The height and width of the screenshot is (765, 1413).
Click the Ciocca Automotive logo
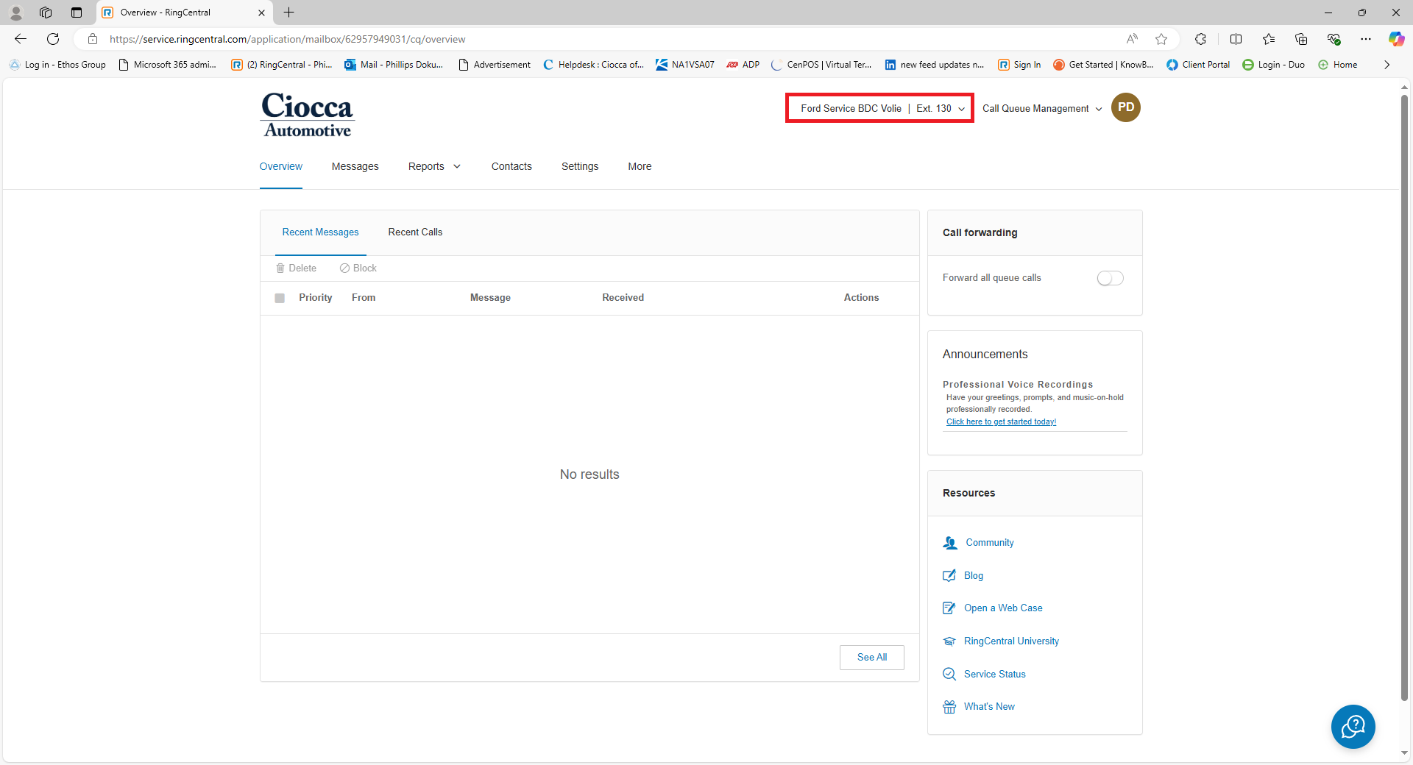point(308,115)
